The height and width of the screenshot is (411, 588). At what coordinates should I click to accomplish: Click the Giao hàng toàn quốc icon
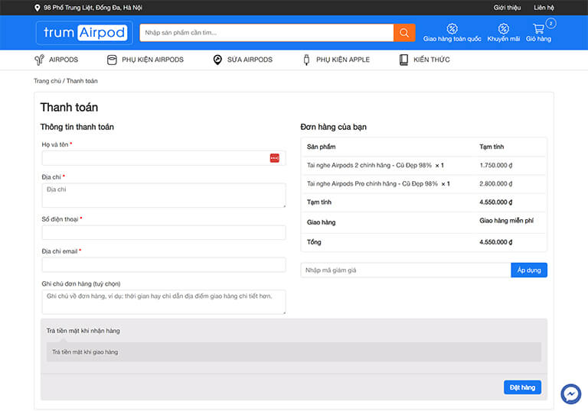452,29
